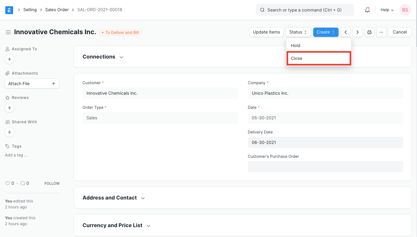This screenshot has width=417, height=237.
Task: Follow this sales order
Action: [x=52, y=183]
